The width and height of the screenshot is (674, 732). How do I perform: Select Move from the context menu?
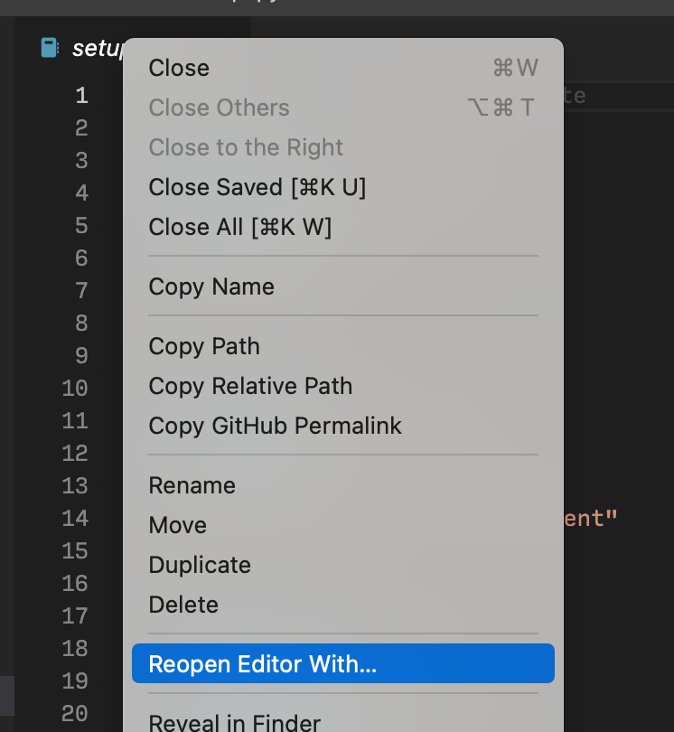coord(177,525)
